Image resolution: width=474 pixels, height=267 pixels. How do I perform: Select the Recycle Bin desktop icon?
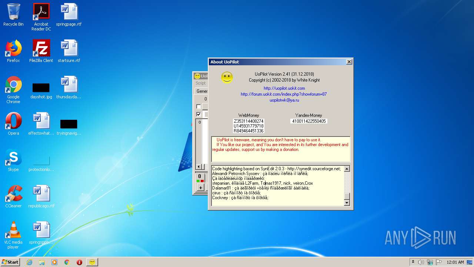coord(13,15)
